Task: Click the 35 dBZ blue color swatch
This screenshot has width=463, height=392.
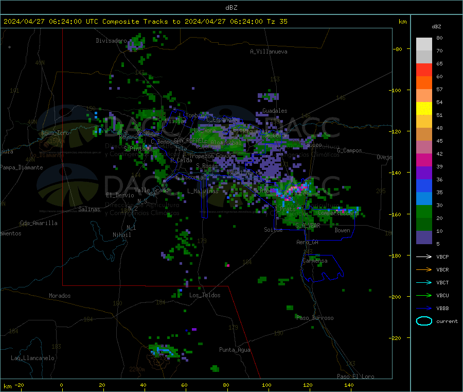Action: coord(424,185)
